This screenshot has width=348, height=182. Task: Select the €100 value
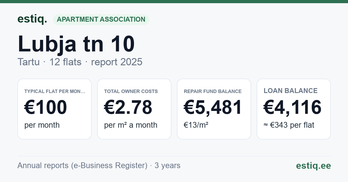point(46,107)
